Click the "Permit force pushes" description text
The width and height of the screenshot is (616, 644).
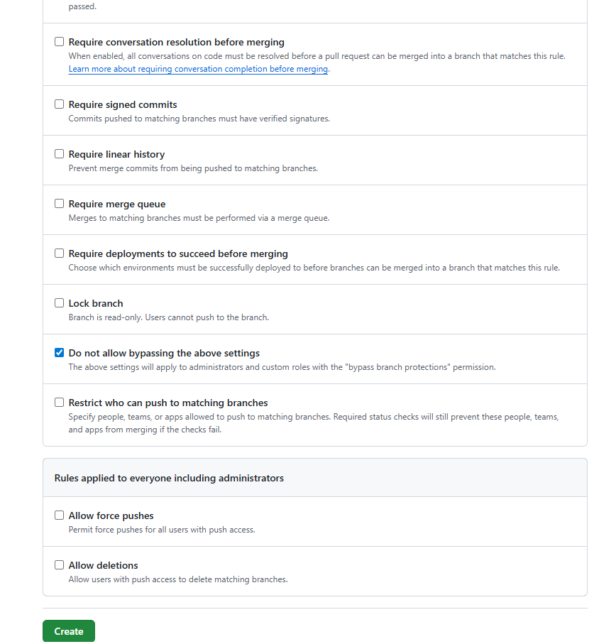pyautogui.click(x=161, y=530)
